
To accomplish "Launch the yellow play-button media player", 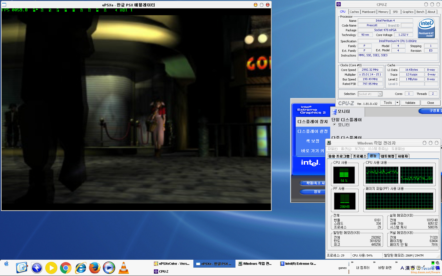I will click(x=51, y=268).
